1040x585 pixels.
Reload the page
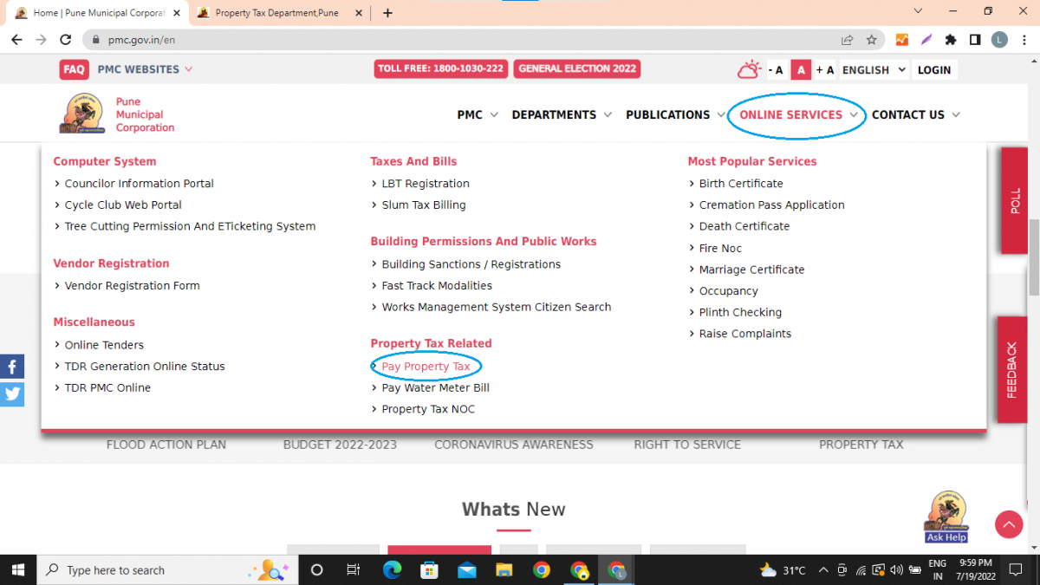[65, 39]
